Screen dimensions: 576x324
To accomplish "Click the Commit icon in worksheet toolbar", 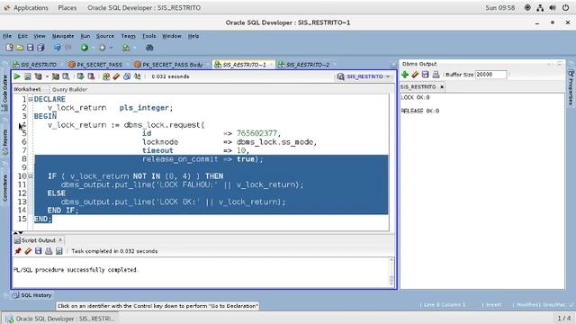I will pyautogui.click(x=80, y=76).
